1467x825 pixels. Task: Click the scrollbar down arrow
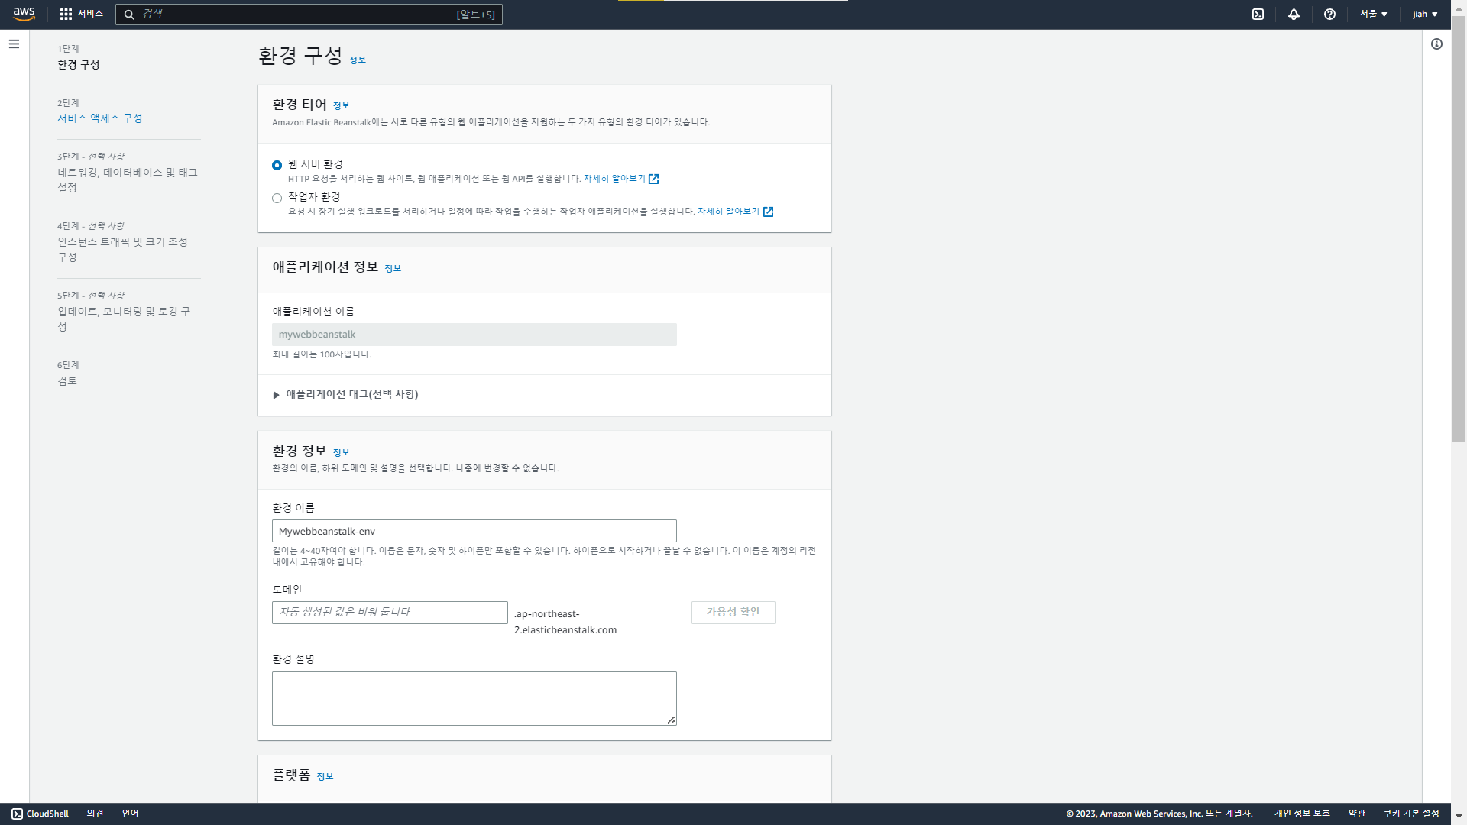1459,816
